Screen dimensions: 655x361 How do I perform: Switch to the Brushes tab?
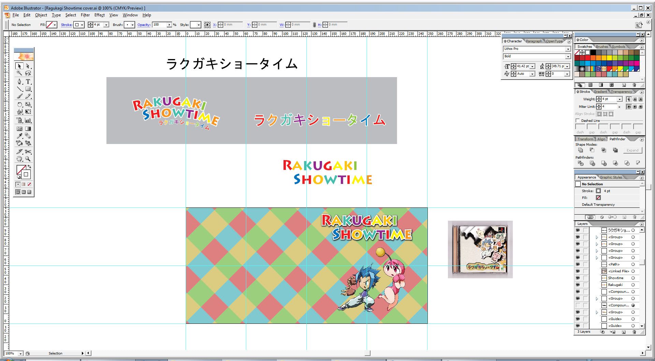tap(602, 46)
